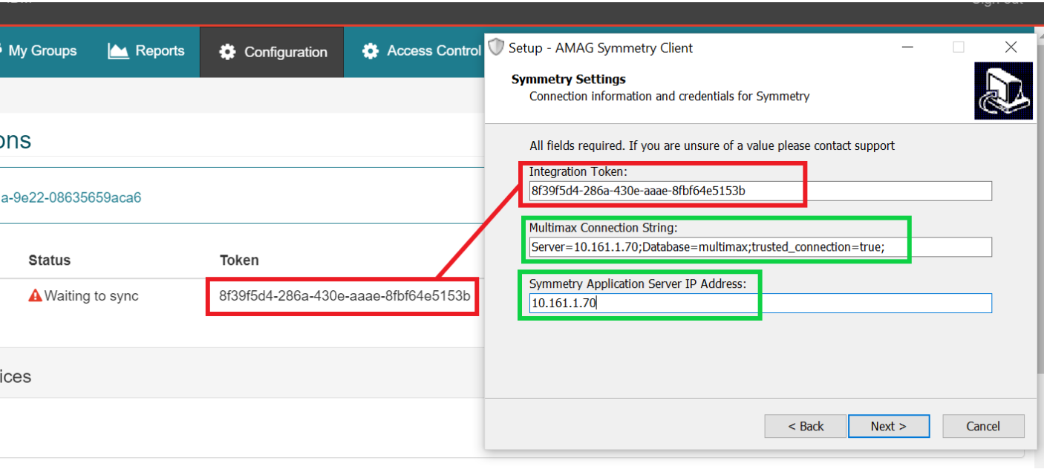Image resolution: width=1044 pixels, height=472 pixels.
Task: Select the Symmetry Application Server IP Address field
Action: pos(760,303)
